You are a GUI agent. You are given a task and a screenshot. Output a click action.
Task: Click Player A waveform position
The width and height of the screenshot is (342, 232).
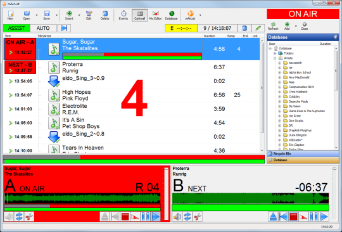coord(82,198)
